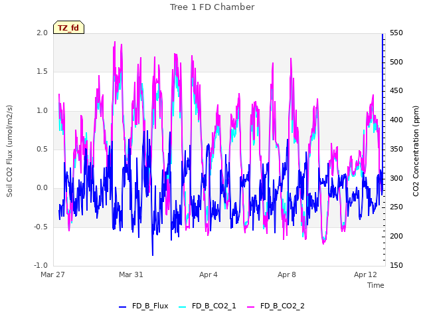This screenshot has height=319, width=425.
Task: Click the Apr 8 x-axis tick label
Action: [x=286, y=274]
